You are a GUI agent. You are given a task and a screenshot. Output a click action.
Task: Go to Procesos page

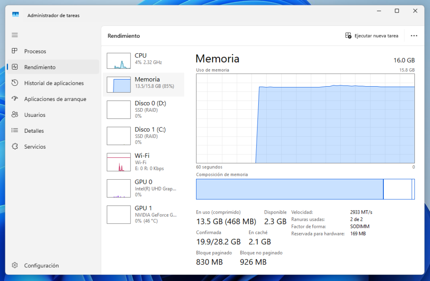(x=35, y=51)
